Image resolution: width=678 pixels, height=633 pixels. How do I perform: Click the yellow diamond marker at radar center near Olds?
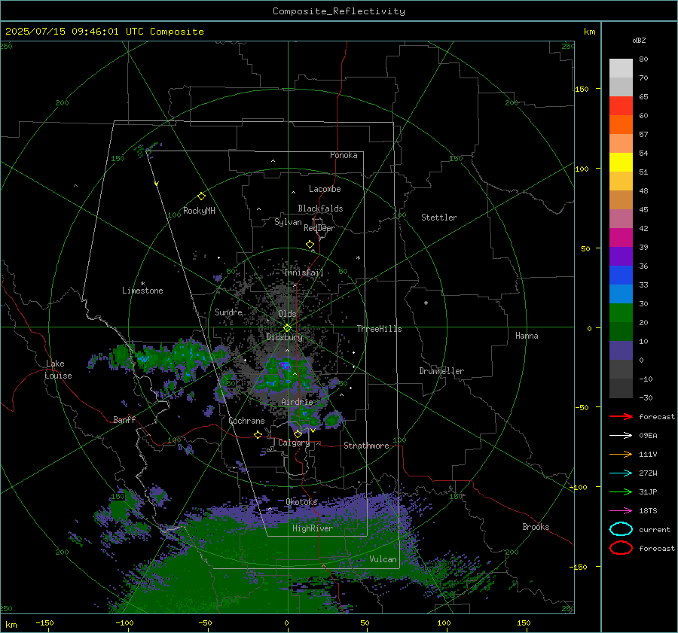287,328
